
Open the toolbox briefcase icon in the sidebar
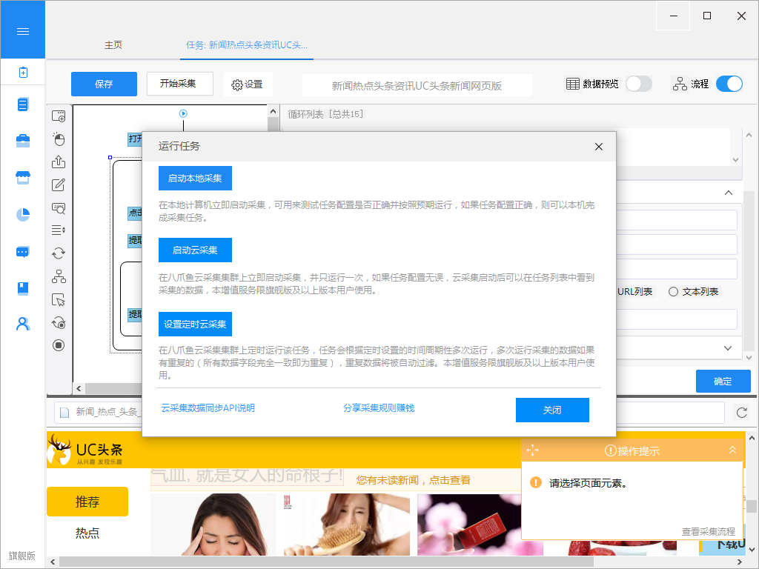click(x=22, y=141)
